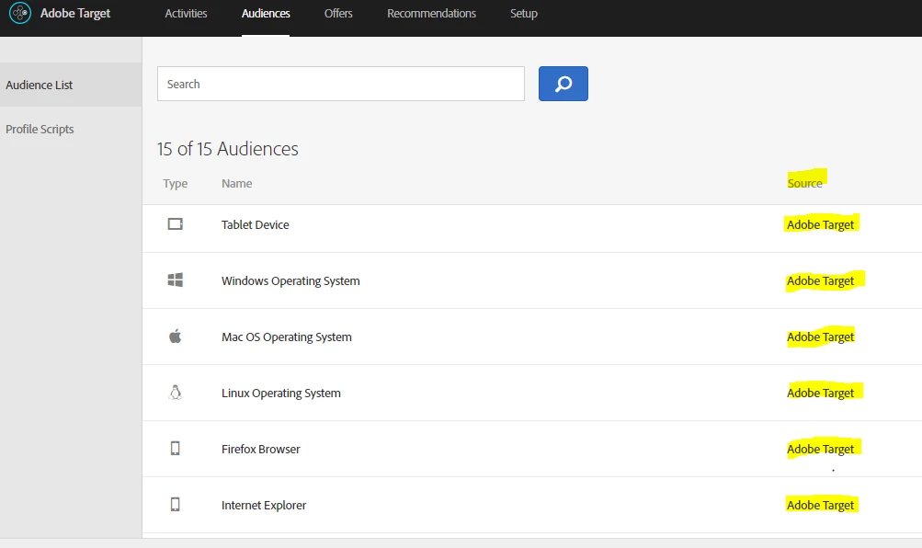Click Adobe Target source of Windows row
This screenshot has height=548, width=922.
click(x=820, y=281)
